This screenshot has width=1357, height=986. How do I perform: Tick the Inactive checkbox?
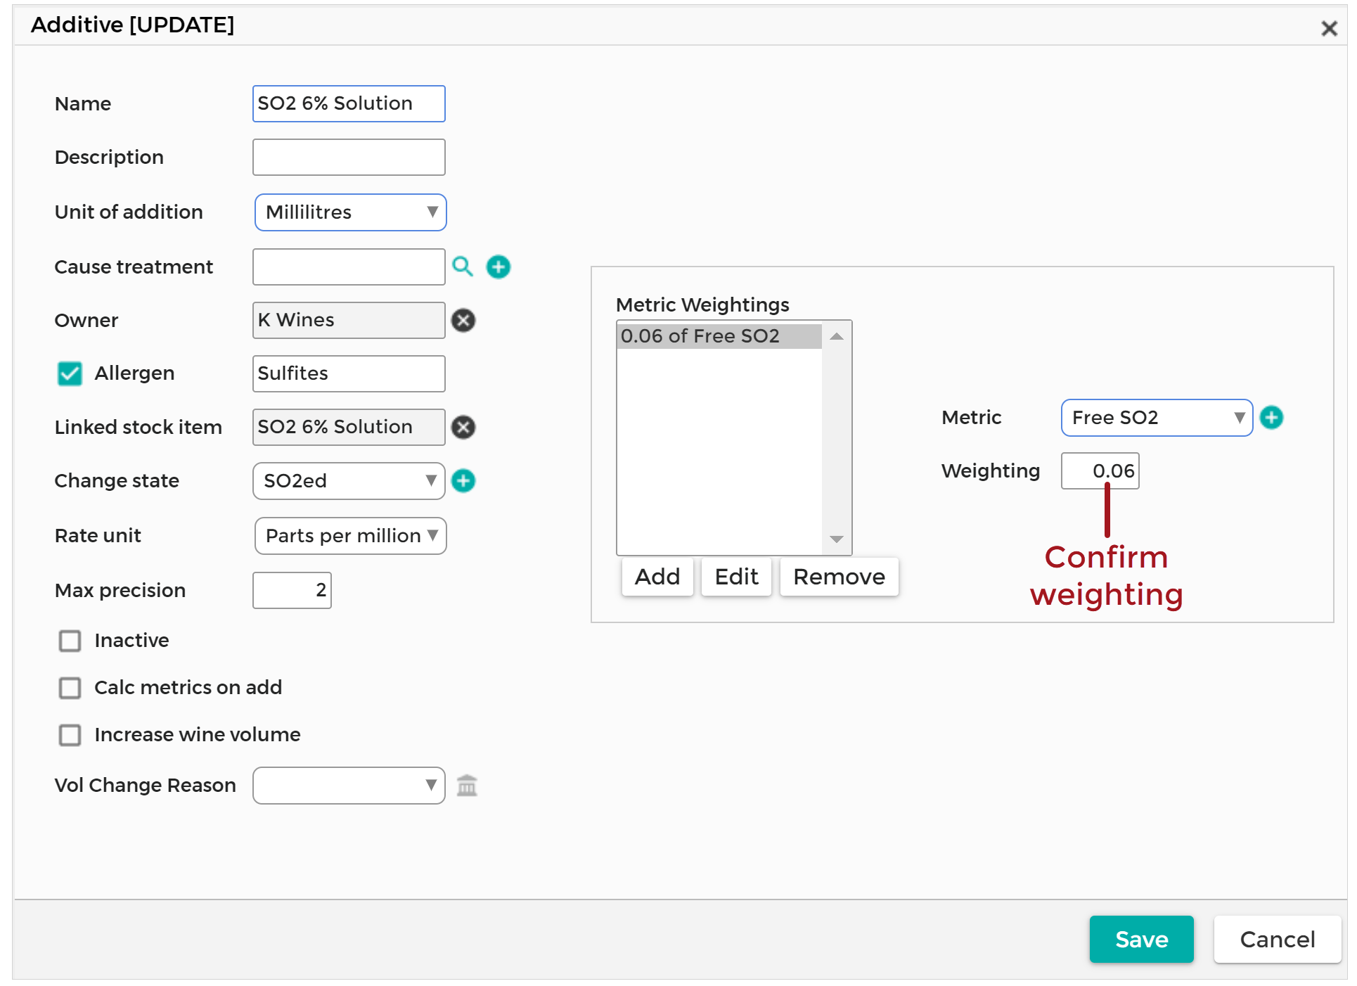click(x=70, y=641)
